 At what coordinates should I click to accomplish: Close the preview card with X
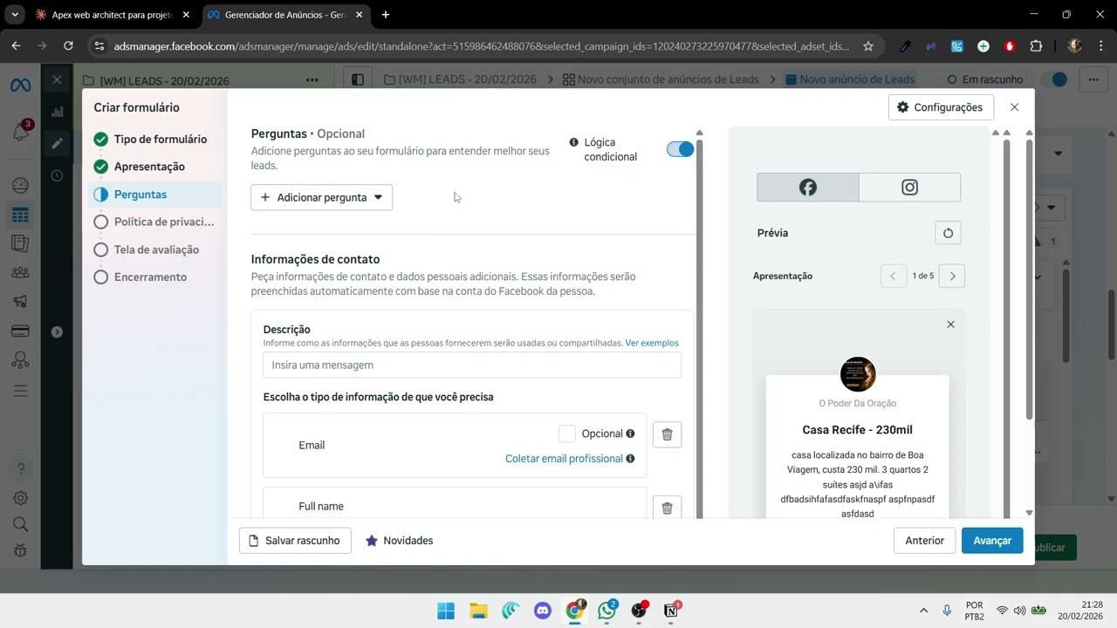pyautogui.click(x=950, y=324)
